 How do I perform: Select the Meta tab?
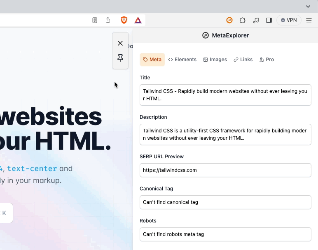click(x=152, y=60)
